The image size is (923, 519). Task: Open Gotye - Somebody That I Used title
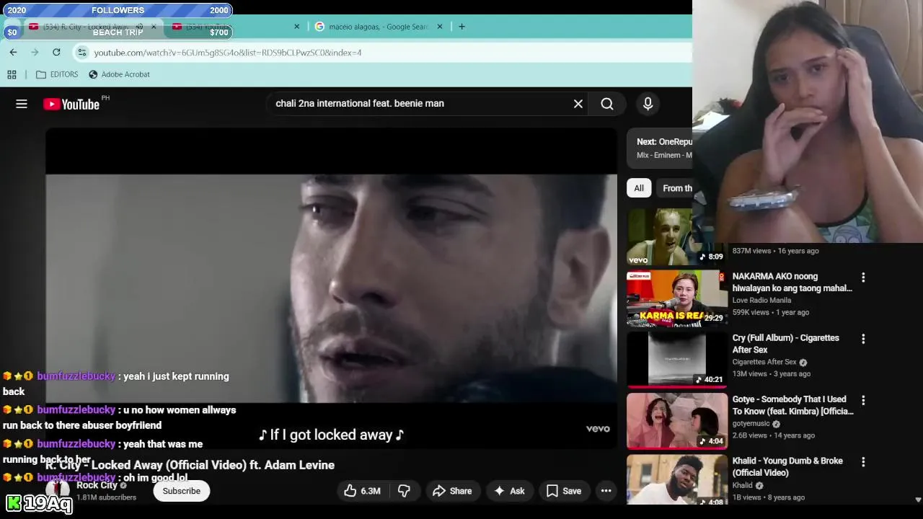(x=793, y=405)
